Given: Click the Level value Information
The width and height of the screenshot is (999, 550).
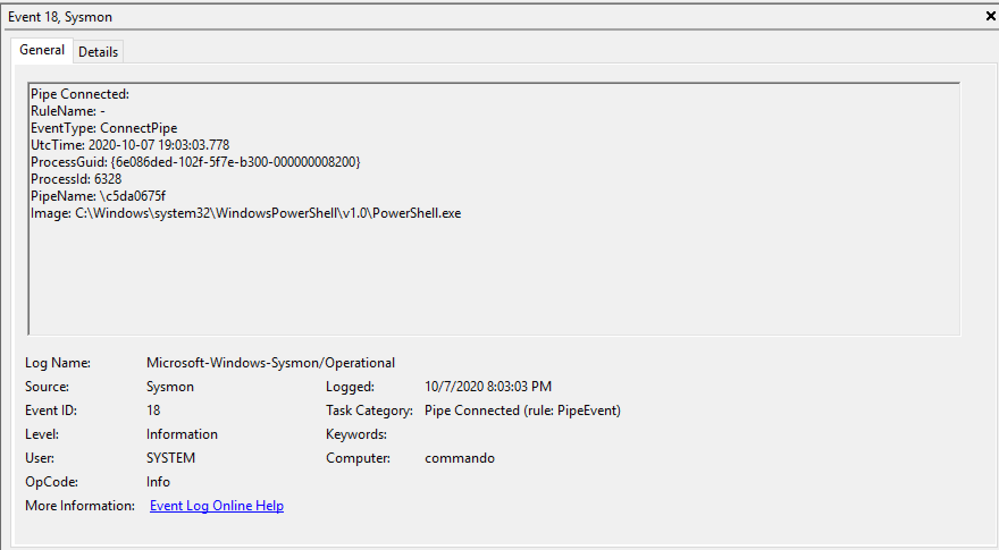Looking at the screenshot, I should point(182,434).
